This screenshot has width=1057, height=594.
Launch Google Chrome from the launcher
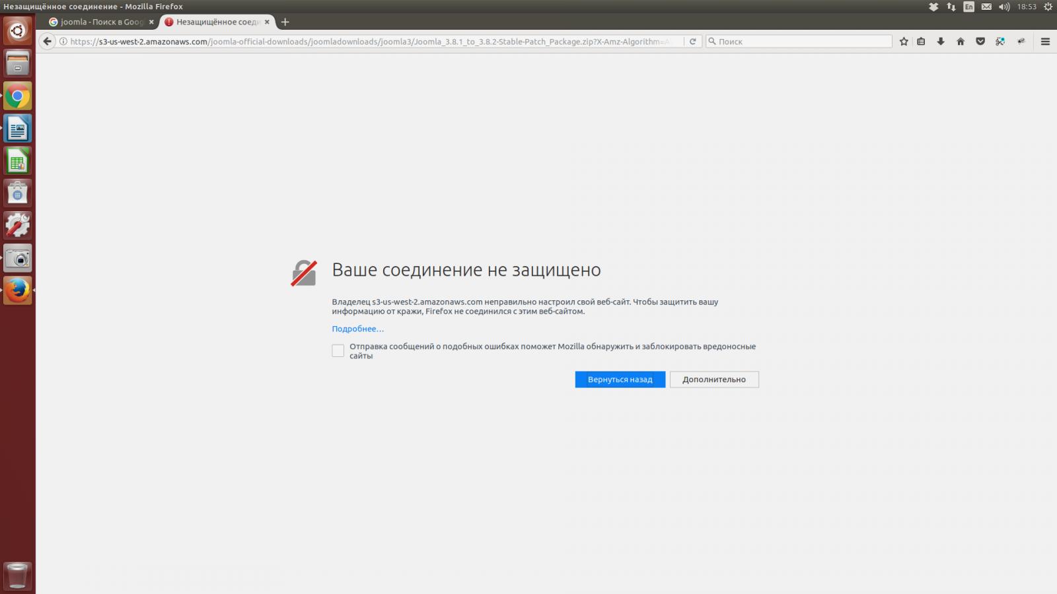tap(18, 96)
